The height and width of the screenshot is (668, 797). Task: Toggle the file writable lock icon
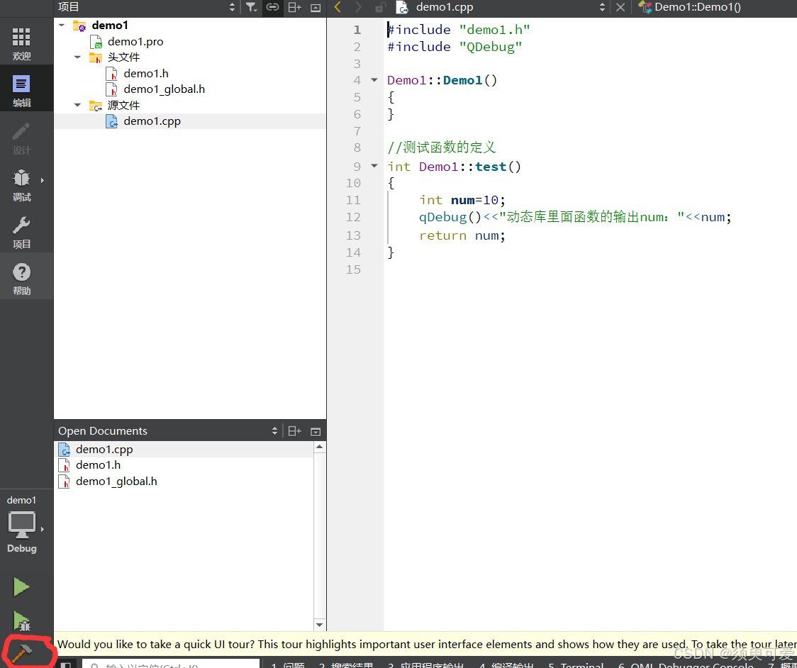pyautogui.click(x=379, y=7)
